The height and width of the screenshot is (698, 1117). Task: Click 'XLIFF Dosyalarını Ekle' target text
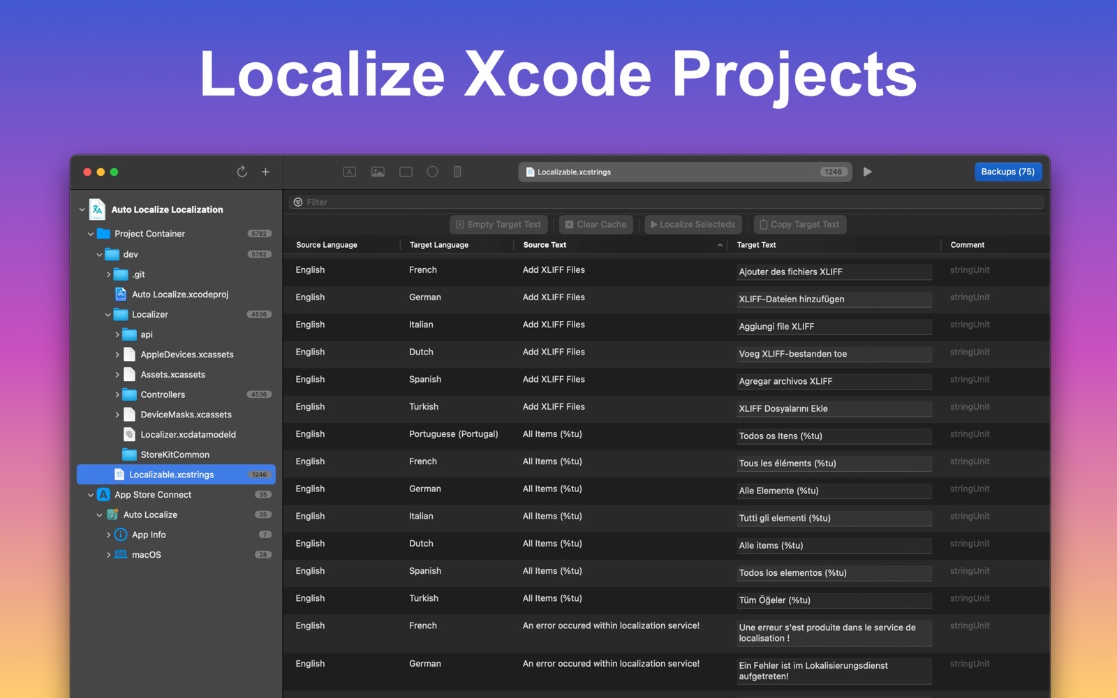(x=834, y=409)
